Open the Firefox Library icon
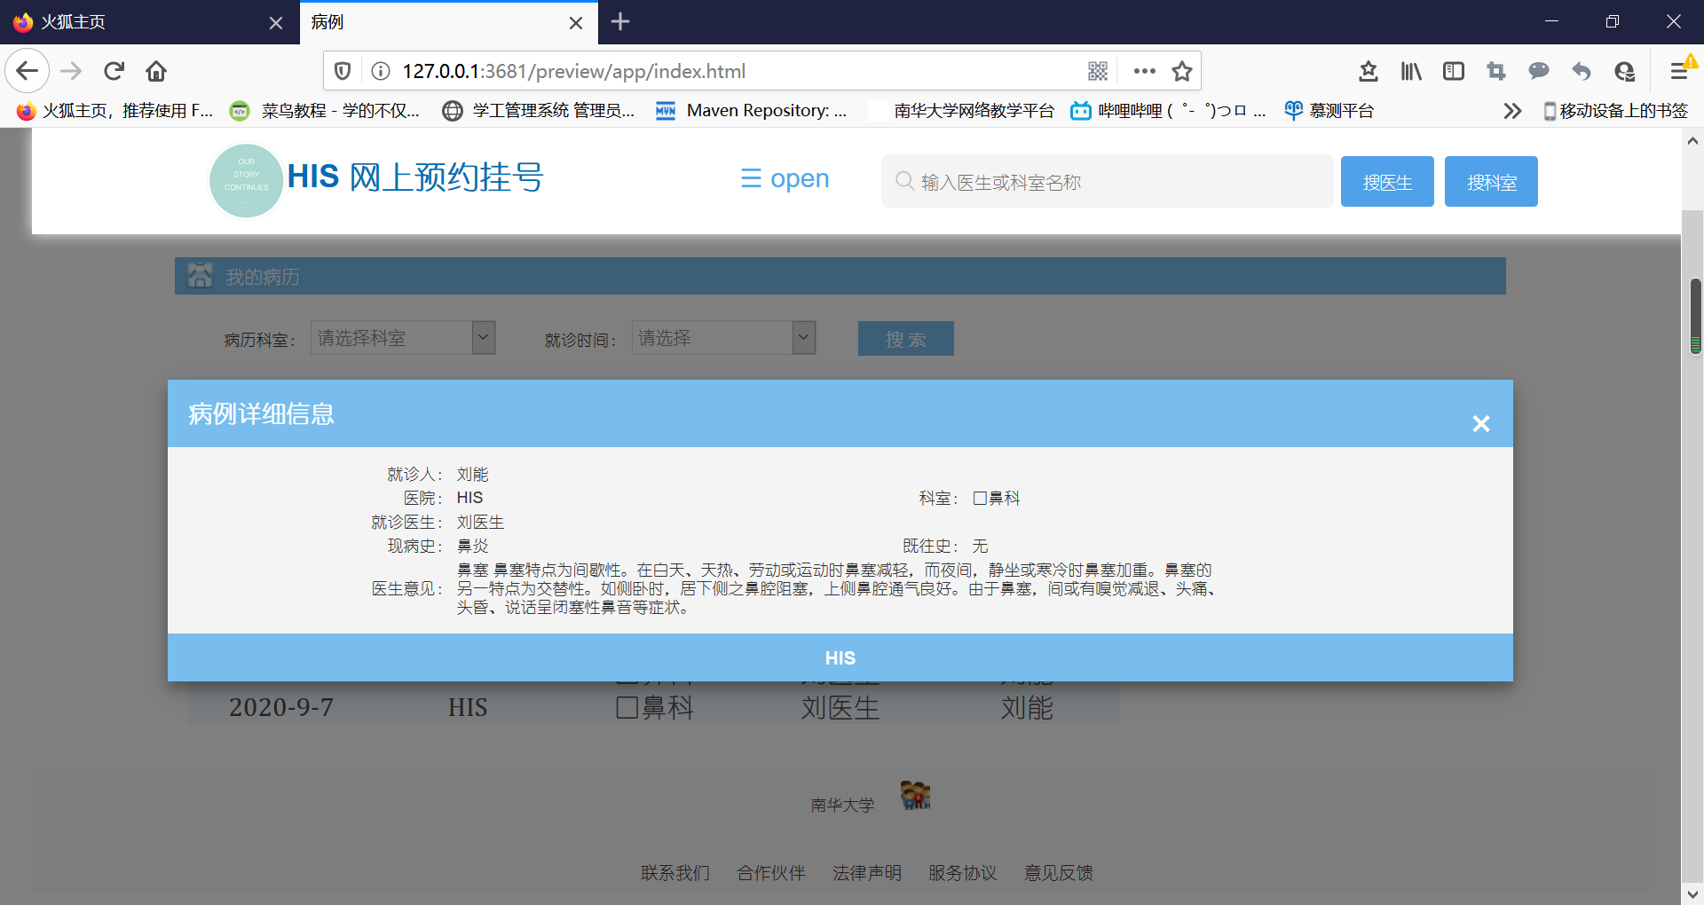The width and height of the screenshot is (1704, 905). (x=1410, y=71)
